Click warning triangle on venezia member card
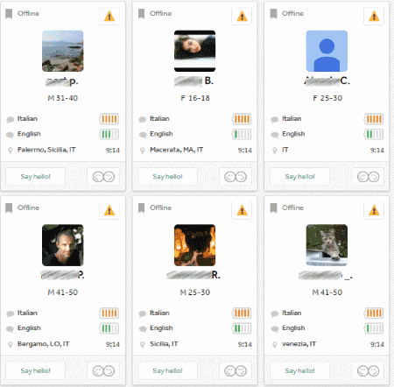Image resolution: width=394 pixels, height=387 pixels. coord(374,210)
